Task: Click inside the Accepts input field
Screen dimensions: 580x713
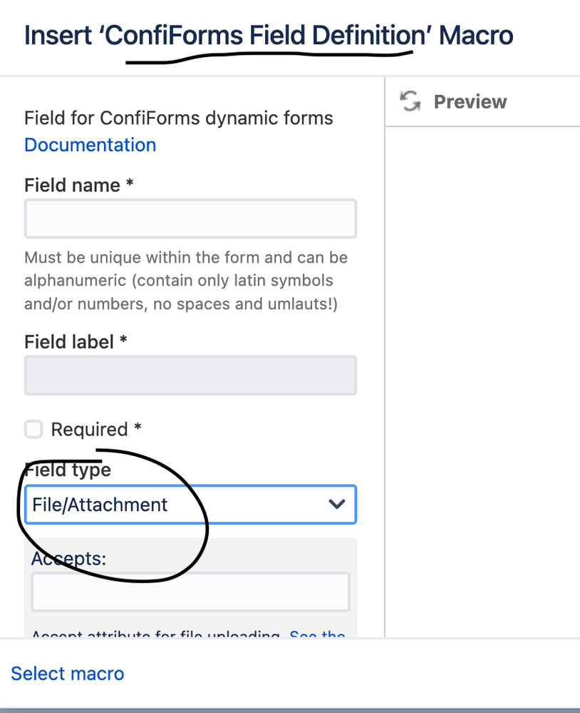Action: tap(190, 592)
